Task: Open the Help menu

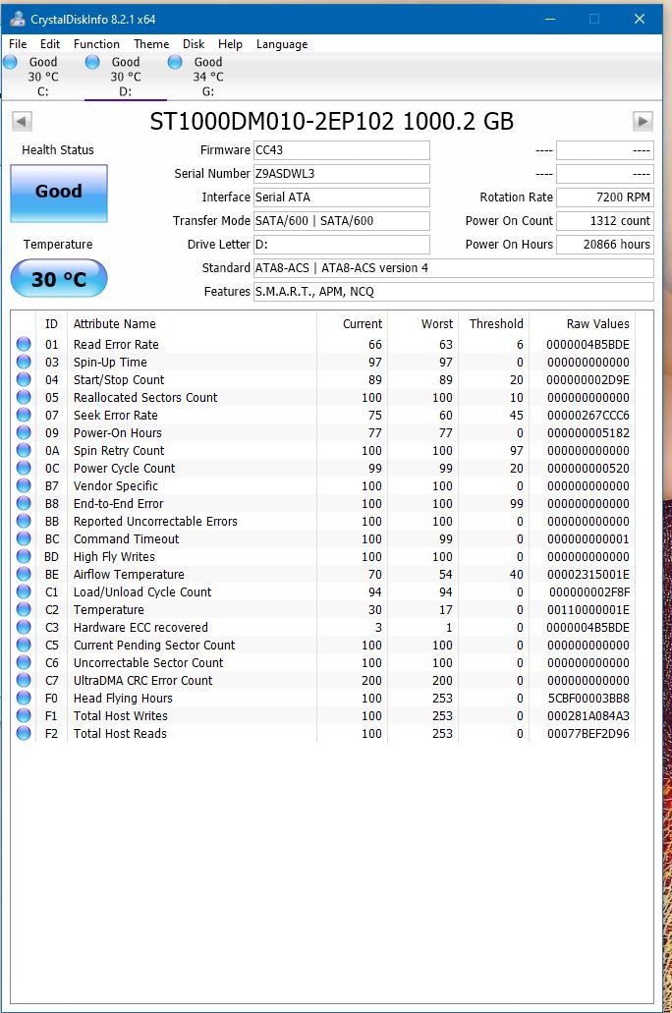Action: pyautogui.click(x=230, y=44)
